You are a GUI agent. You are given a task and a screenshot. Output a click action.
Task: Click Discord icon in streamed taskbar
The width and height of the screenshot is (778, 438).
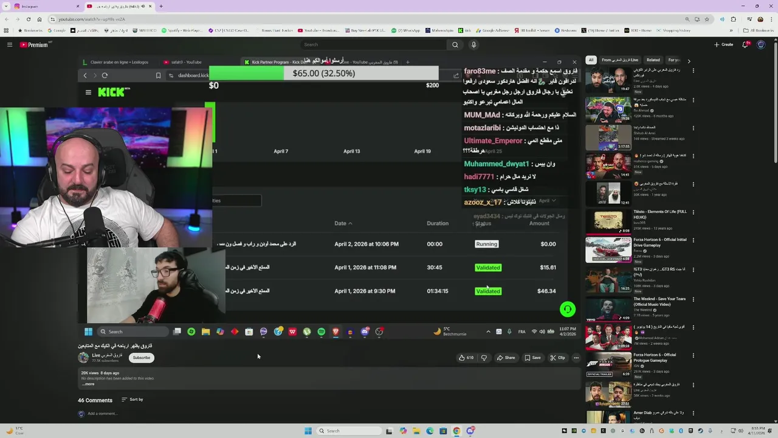(x=365, y=332)
